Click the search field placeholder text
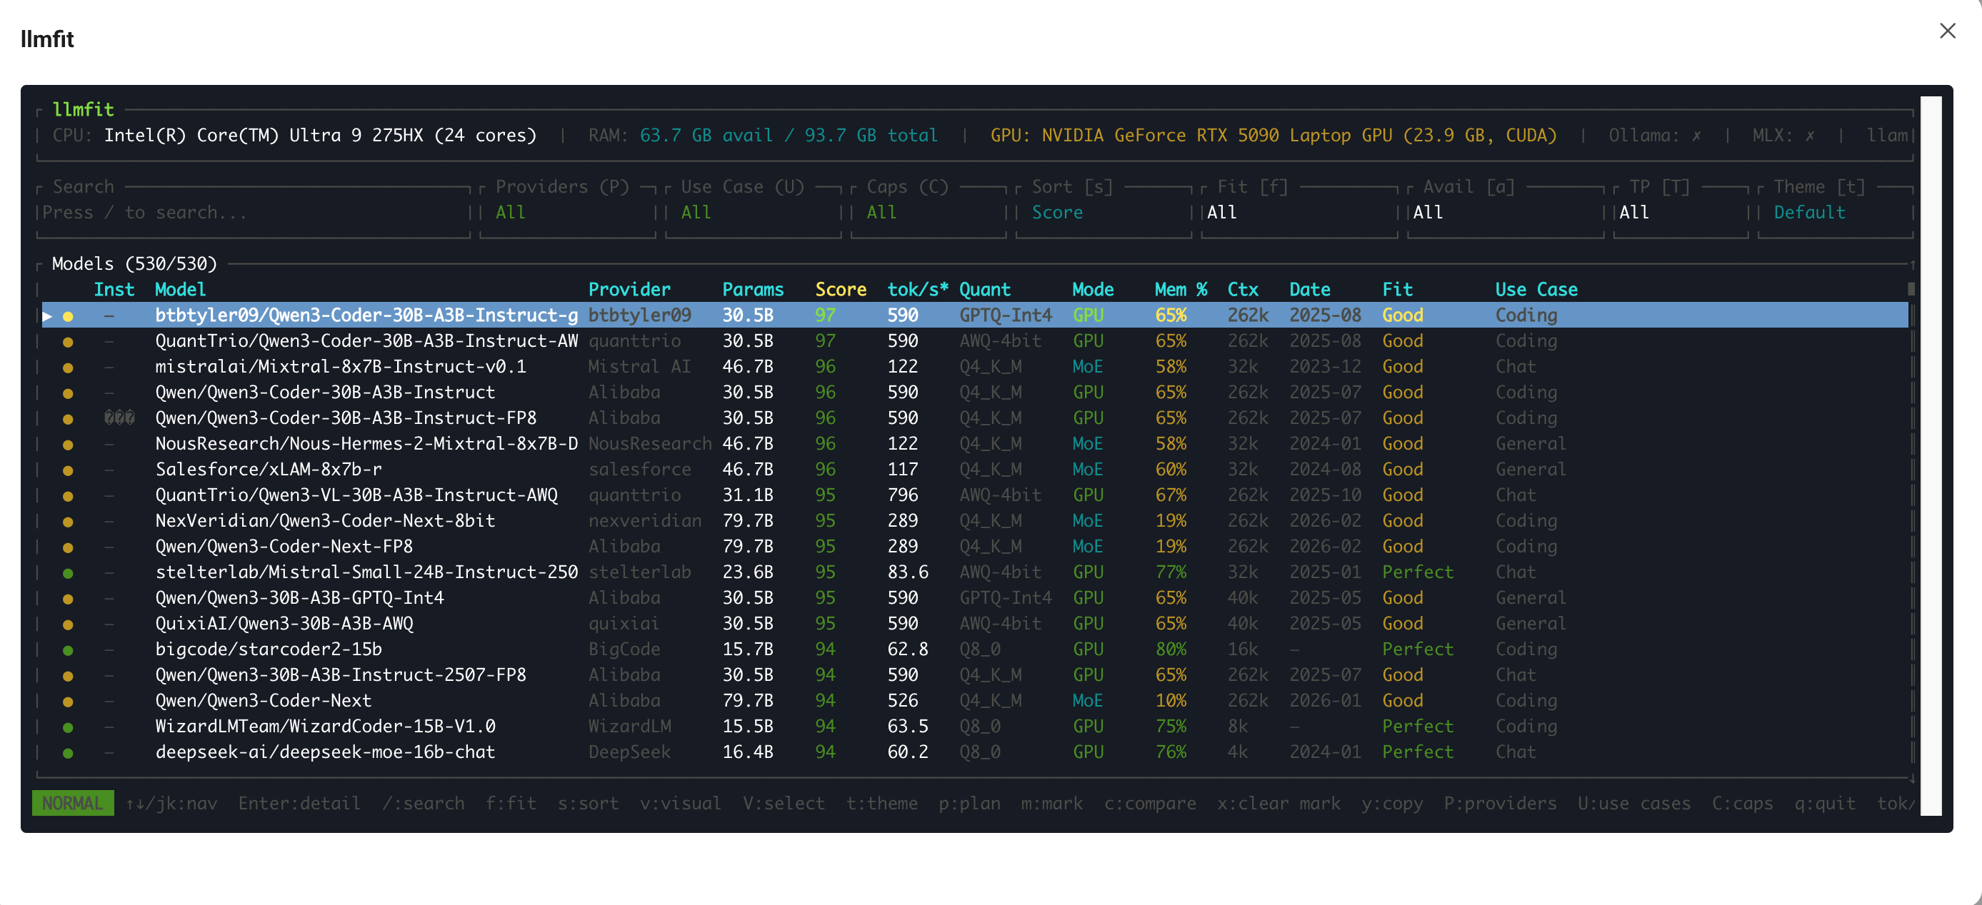This screenshot has width=1982, height=905. [x=145, y=213]
